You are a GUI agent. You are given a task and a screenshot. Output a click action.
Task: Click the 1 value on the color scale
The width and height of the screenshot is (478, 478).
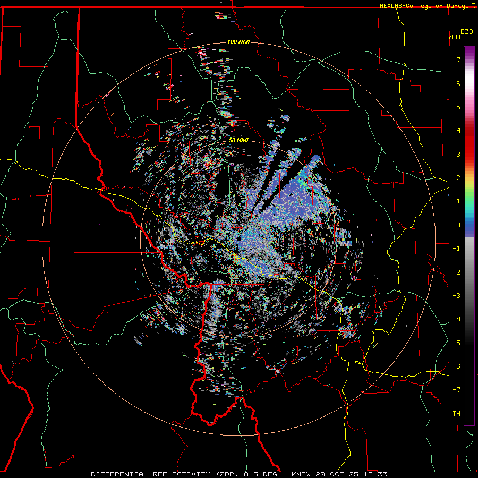coord(458,201)
